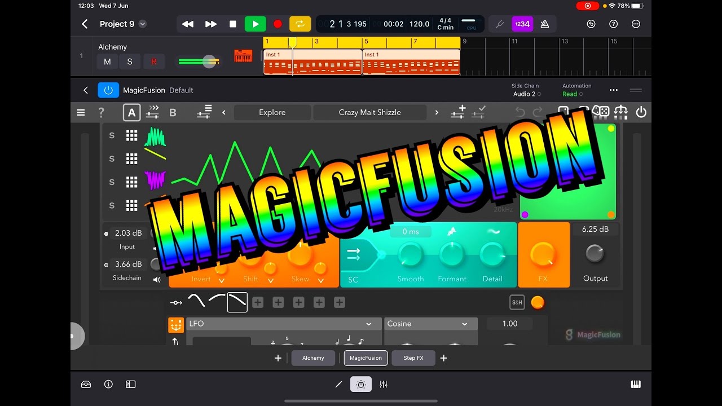Open the plugin header more options

(614, 90)
